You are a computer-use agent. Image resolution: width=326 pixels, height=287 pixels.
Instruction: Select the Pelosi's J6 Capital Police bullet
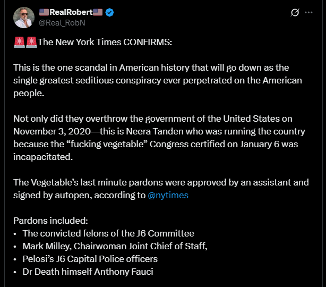coord(90,259)
